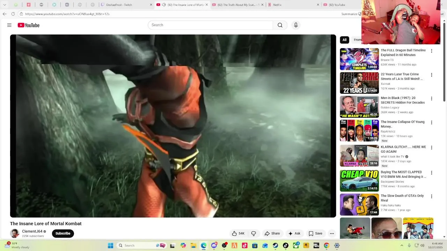Open ClementJ64 channel avatar
Screen dimensions: 447x251
15,234
